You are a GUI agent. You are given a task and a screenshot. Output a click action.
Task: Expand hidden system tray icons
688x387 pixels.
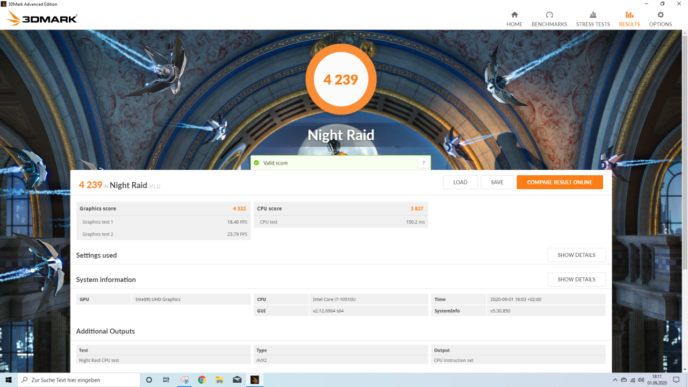click(615, 380)
